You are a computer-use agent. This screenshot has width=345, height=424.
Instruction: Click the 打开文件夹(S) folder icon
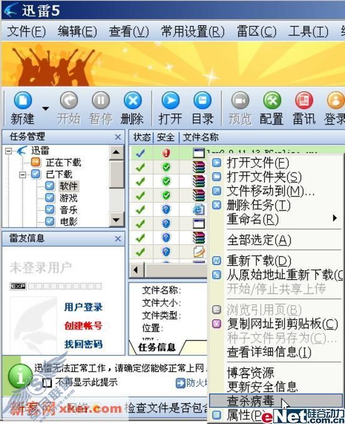click(216, 177)
